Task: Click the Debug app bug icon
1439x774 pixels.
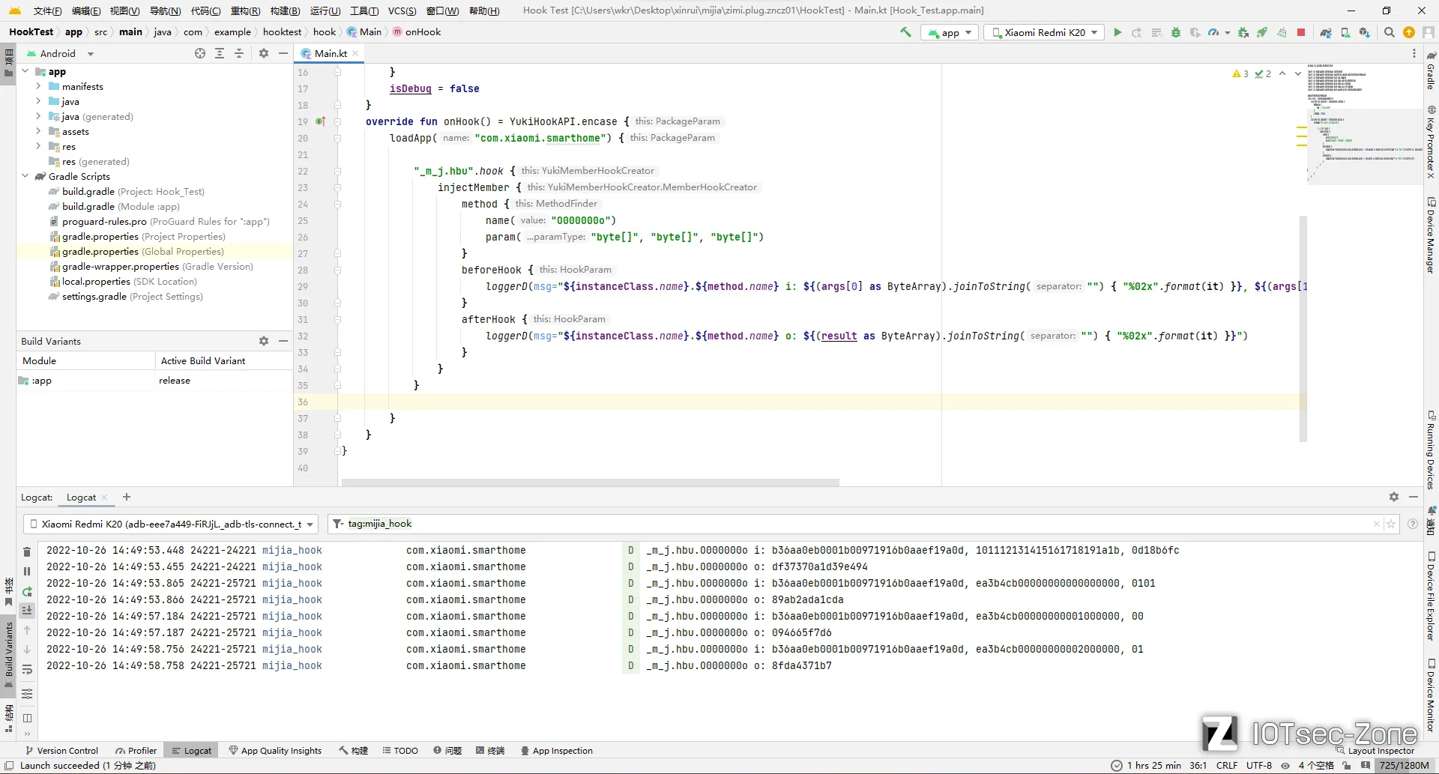Action: click(1176, 32)
